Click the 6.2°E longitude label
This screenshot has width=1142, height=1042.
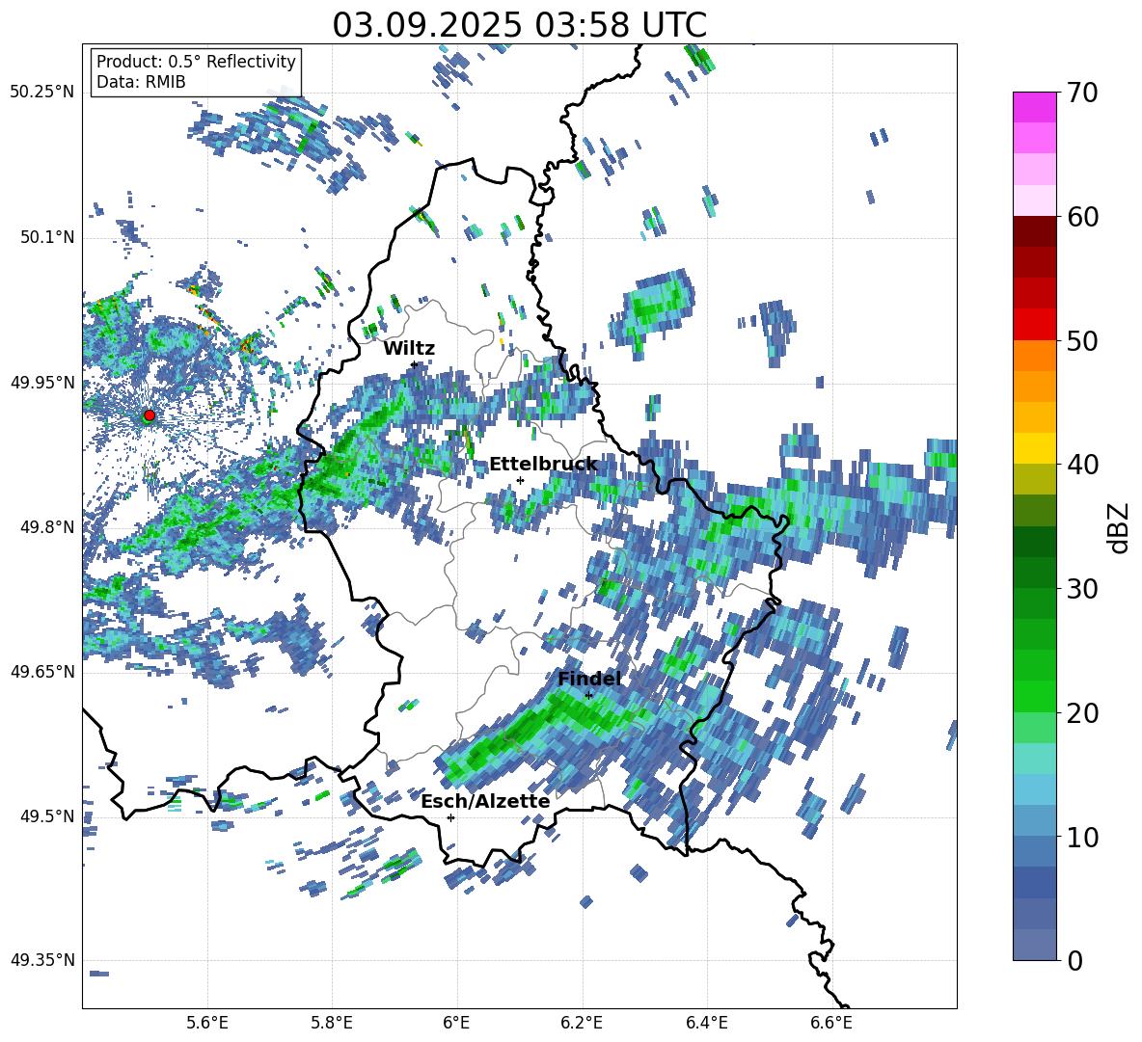pyautogui.click(x=582, y=1023)
